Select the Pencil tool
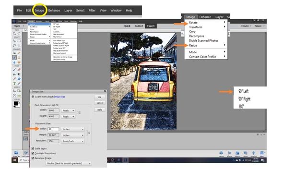This screenshot has height=173, width=307. coord(19,84)
